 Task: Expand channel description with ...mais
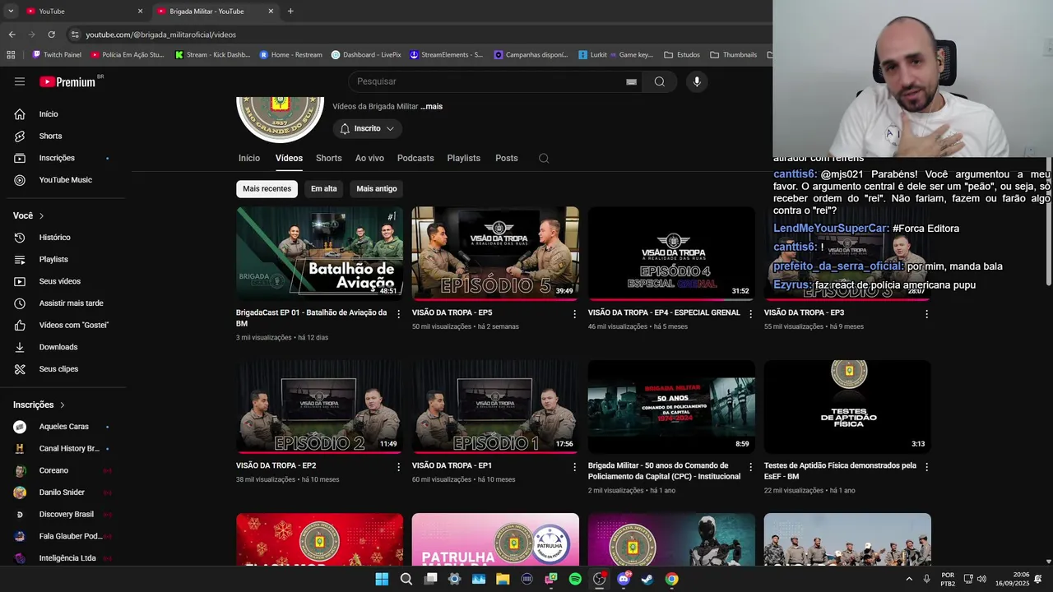[432, 107]
